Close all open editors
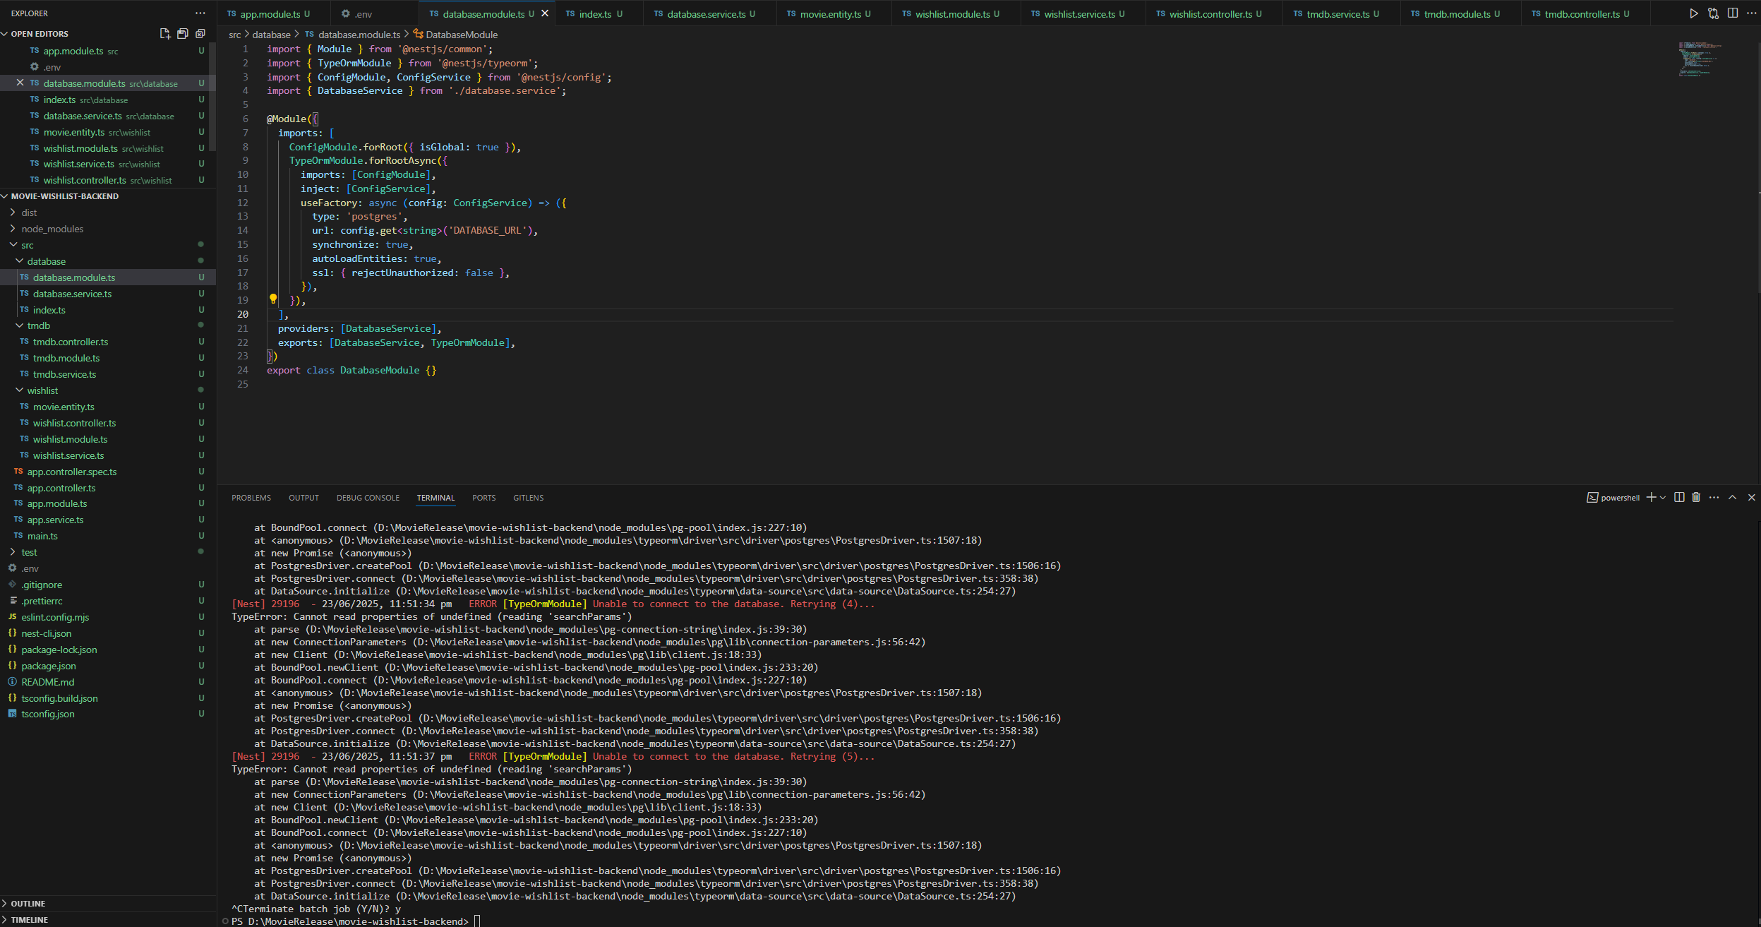The height and width of the screenshot is (927, 1761). [x=200, y=34]
